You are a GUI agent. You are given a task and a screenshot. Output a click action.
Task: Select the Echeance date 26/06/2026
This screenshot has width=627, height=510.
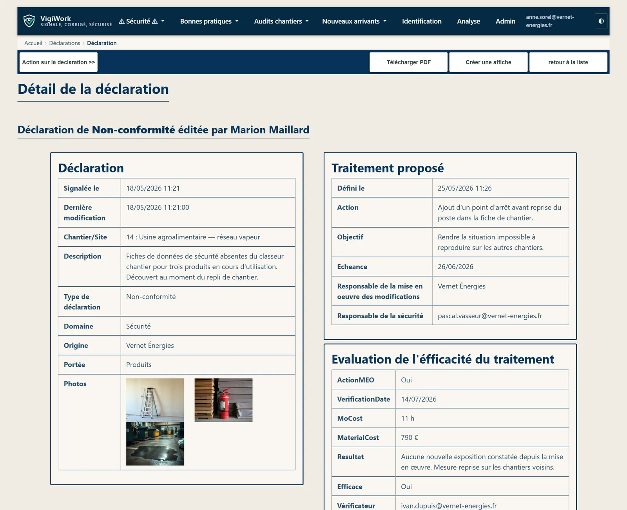point(455,267)
